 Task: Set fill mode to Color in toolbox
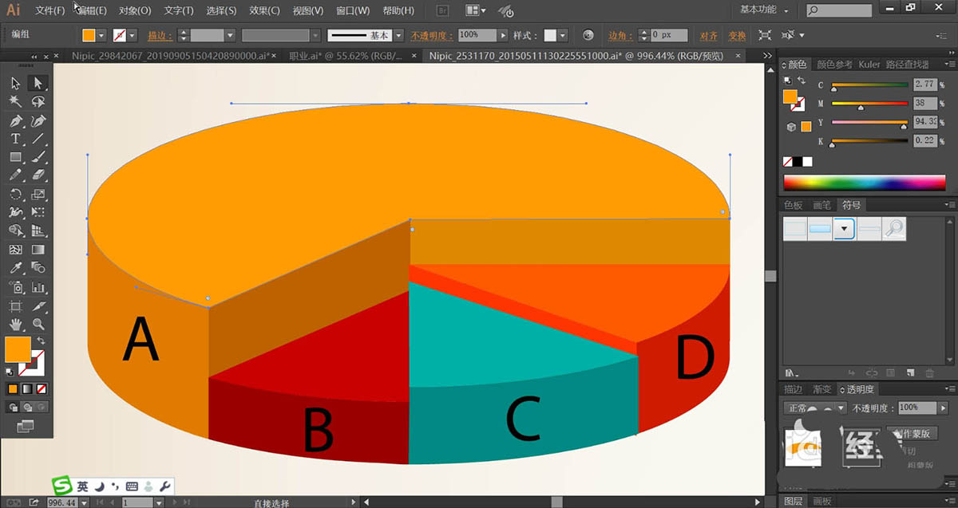tap(13, 388)
